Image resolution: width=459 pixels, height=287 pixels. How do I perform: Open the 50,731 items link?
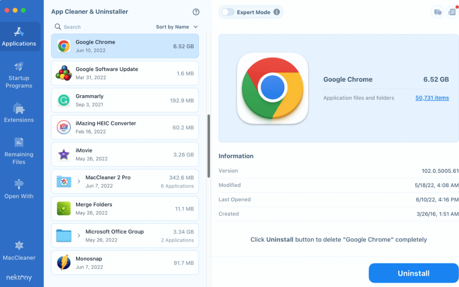(x=432, y=98)
